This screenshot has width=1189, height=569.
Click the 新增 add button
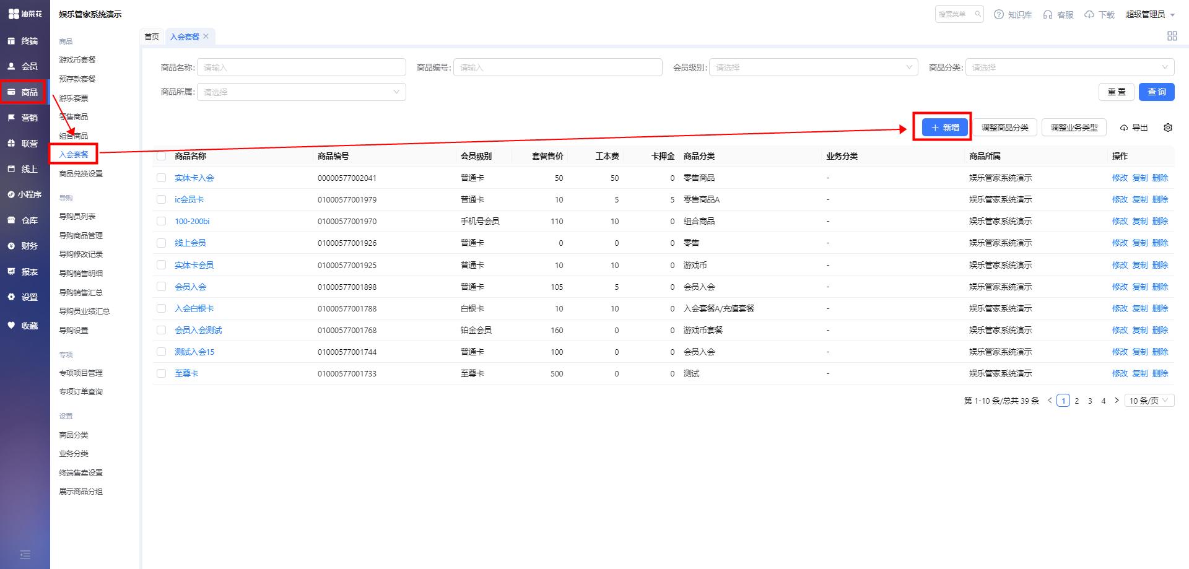[945, 128]
